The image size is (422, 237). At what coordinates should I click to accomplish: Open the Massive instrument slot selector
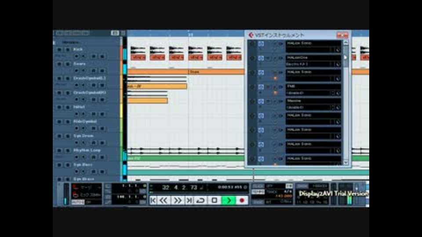[313, 101]
